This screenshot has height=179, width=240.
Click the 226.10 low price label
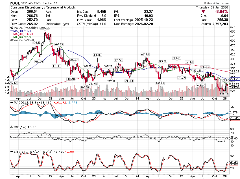coord(224,94)
